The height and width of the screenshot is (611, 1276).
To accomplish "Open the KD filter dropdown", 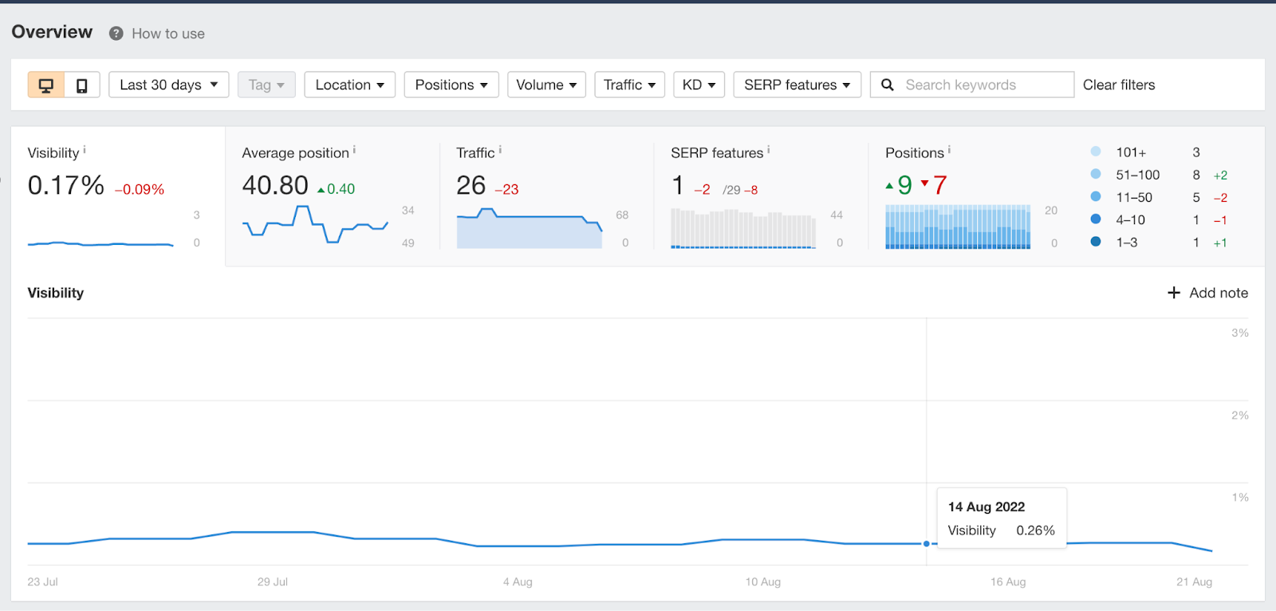I will [699, 85].
